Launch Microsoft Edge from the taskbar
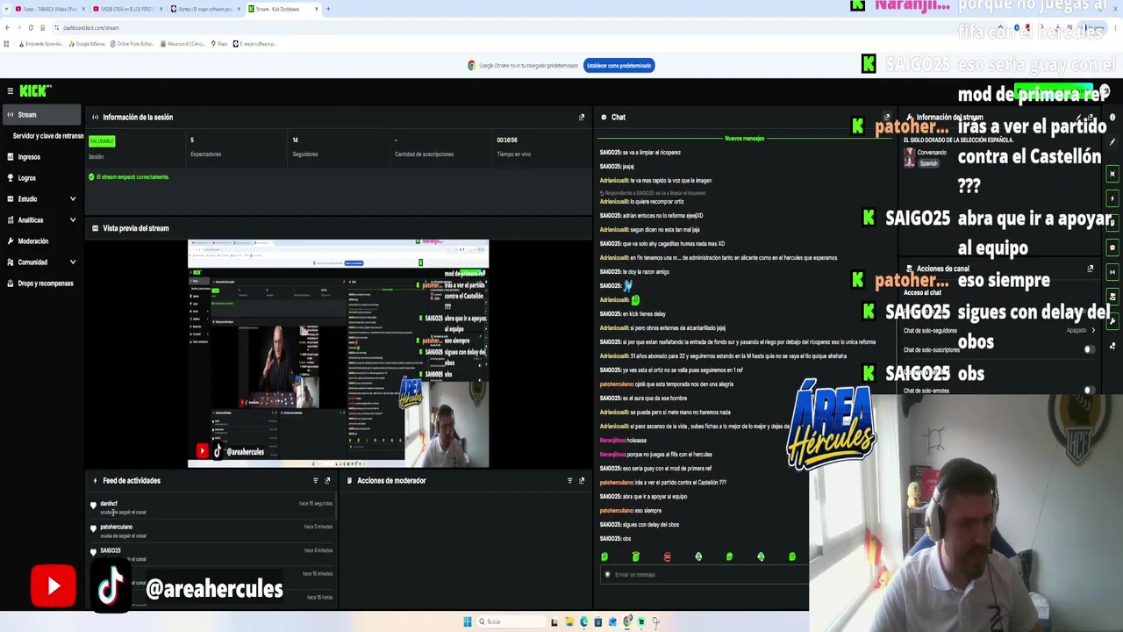Screen dimensions: 1123x632 point(584,621)
